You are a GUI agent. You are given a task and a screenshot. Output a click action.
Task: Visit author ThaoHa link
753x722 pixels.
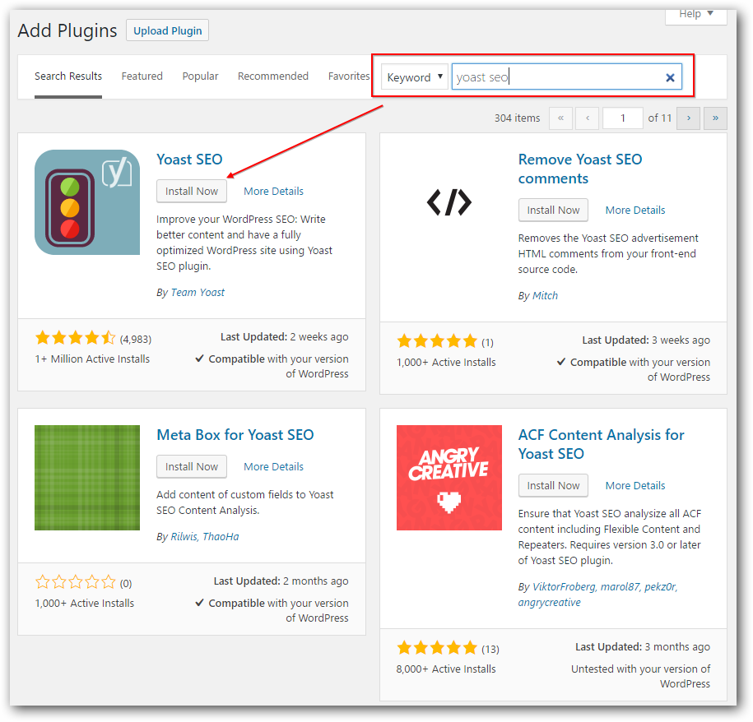point(221,536)
